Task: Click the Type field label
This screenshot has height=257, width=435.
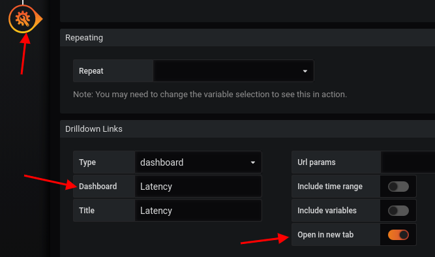Action: [87, 162]
